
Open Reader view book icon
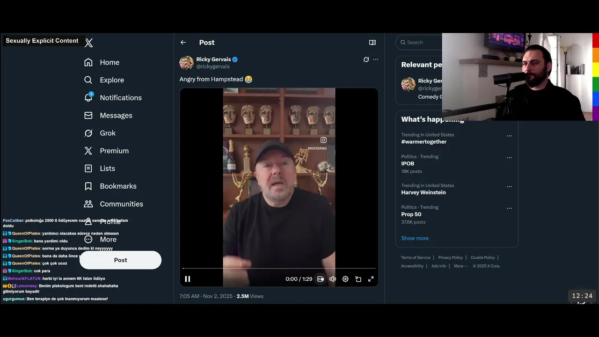click(x=373, y=43)
